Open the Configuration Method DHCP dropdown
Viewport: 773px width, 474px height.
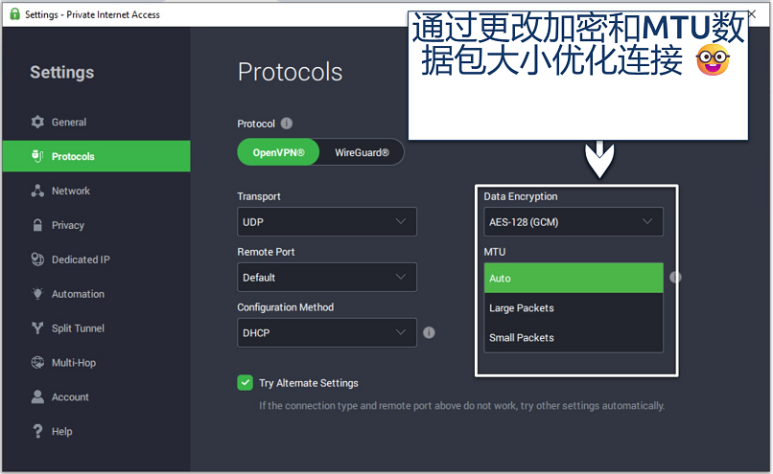point(327,332)
